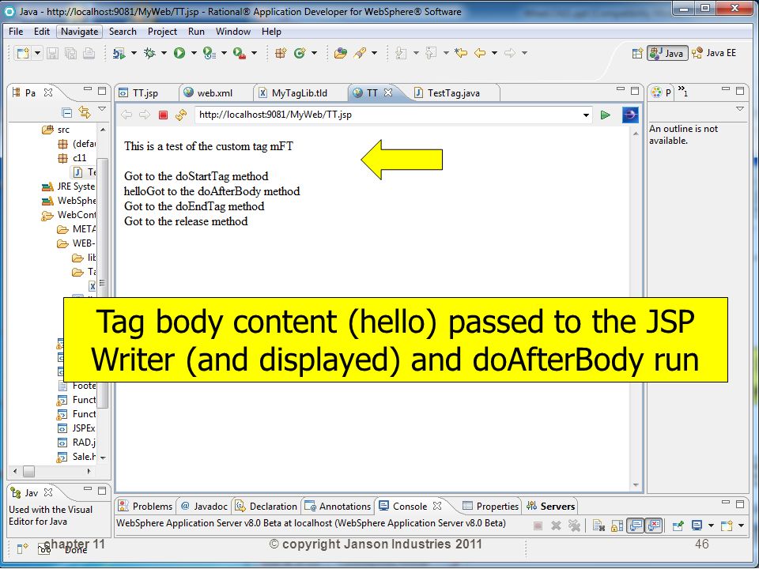Open the Properties view tab

click(x=490, y=507)
